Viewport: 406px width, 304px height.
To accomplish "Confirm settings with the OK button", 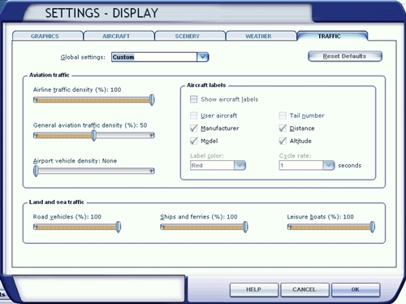I will pyautogui.click(x=356, y=289).
